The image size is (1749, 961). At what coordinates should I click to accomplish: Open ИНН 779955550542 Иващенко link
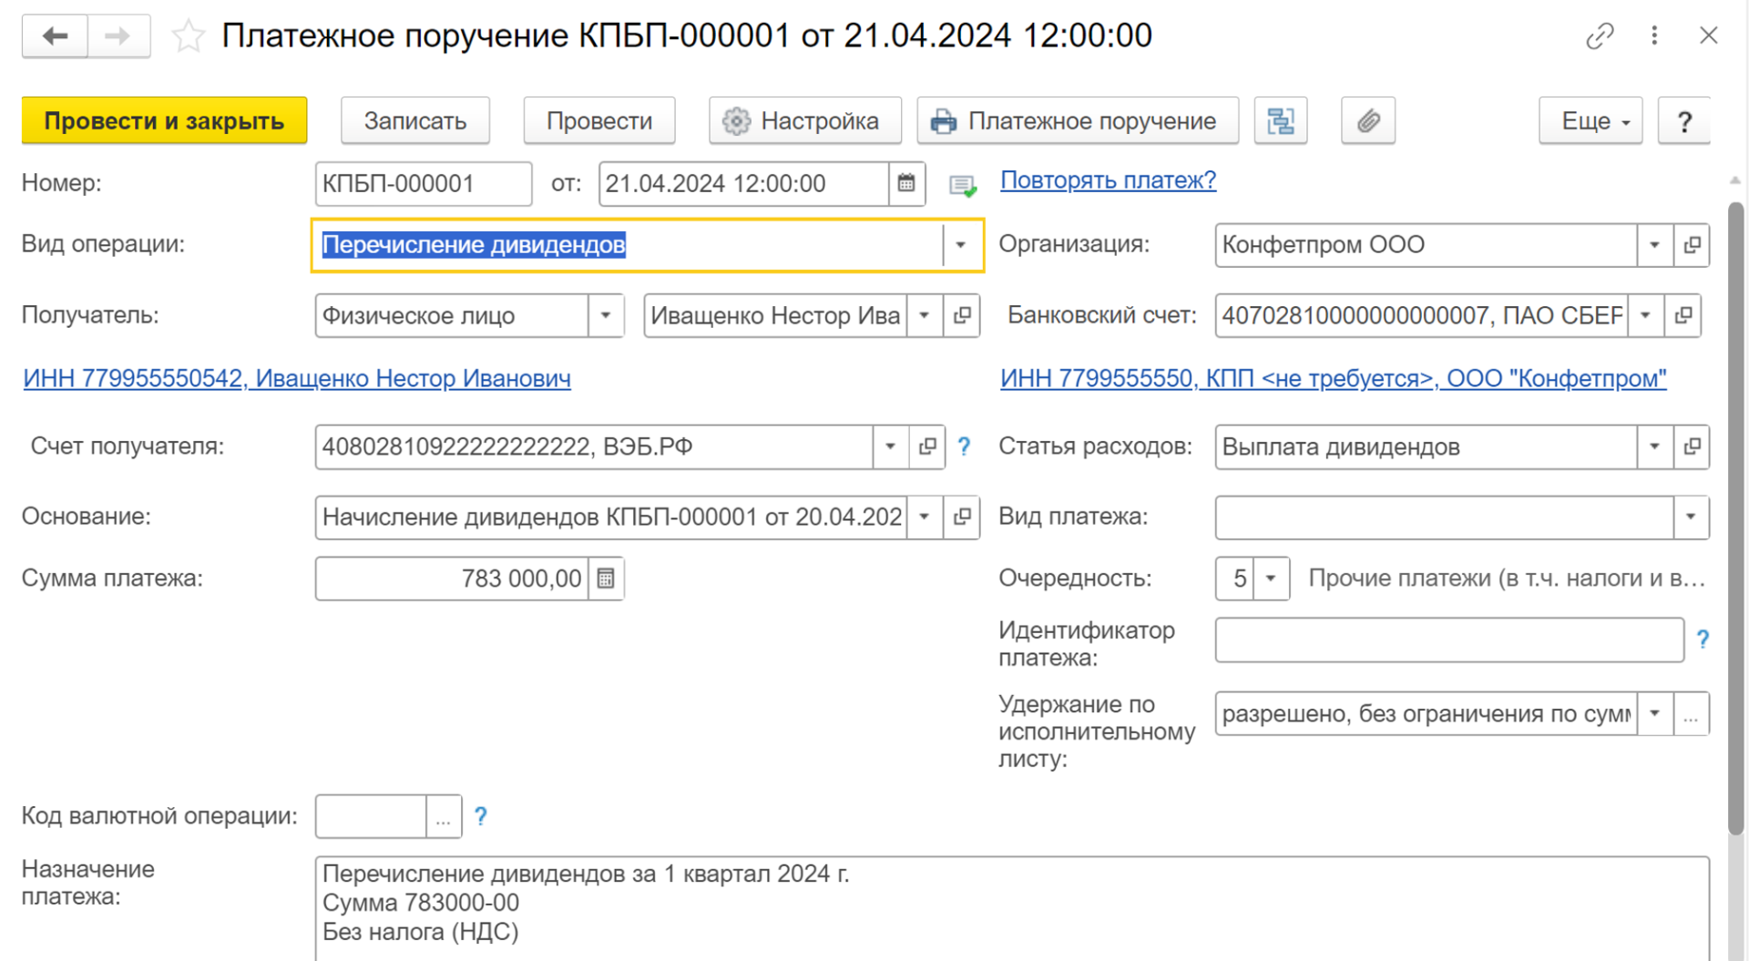point(297,378)
